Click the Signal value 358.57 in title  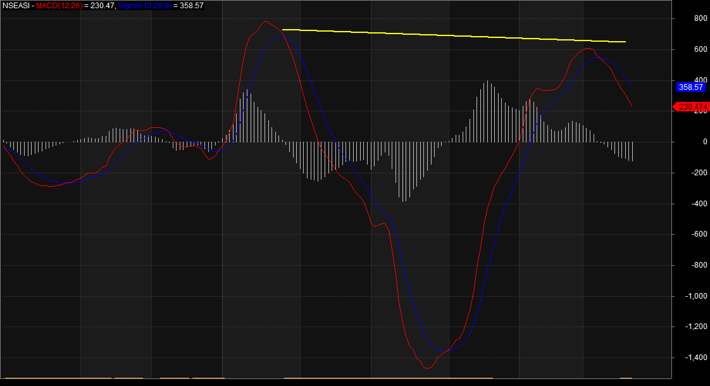(x=192, y=6)
